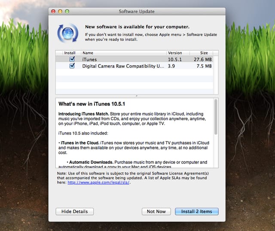Minimize the Software Update window
Screen dimensions: 275x231
(60, 12)
